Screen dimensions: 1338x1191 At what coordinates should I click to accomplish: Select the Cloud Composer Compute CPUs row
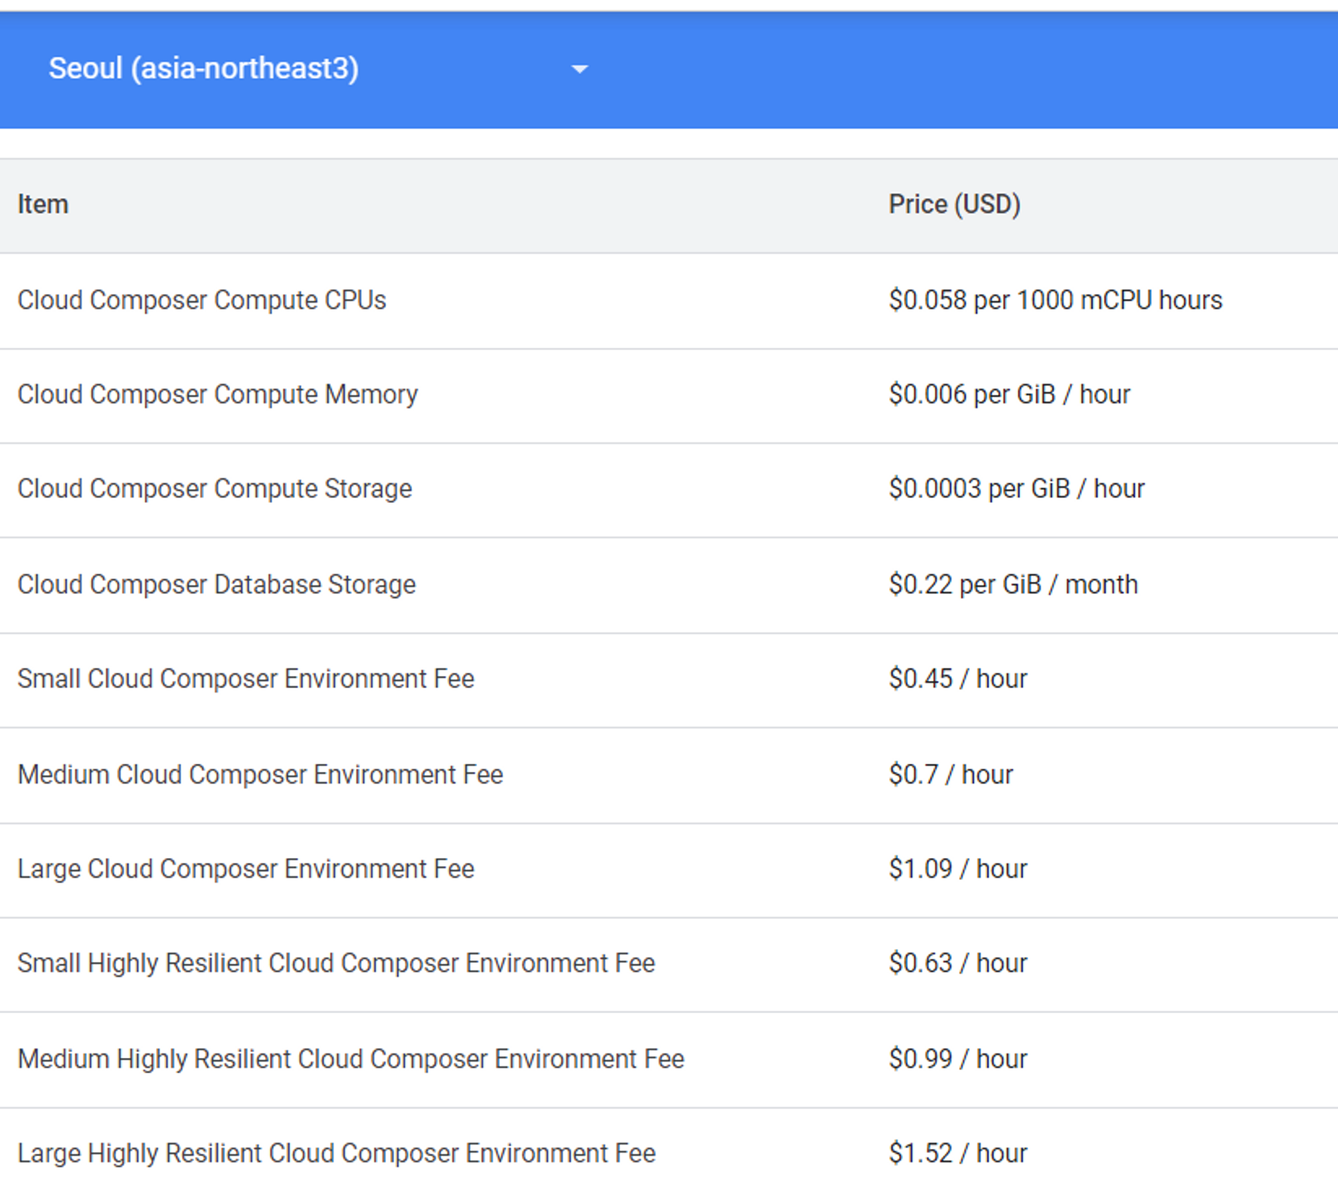[201, 300]
